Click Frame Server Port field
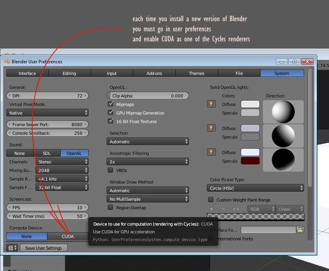Image resolution: width=329 pixels, height=271 pixels. [47, 124]
